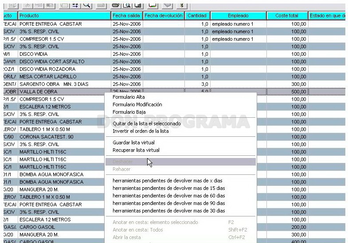Click the basket tray icon in toolbar

click(x=152, y=5)
